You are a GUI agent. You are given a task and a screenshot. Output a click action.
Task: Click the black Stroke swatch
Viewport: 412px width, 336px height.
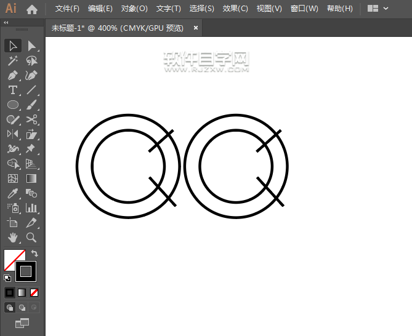coord(26,271)
